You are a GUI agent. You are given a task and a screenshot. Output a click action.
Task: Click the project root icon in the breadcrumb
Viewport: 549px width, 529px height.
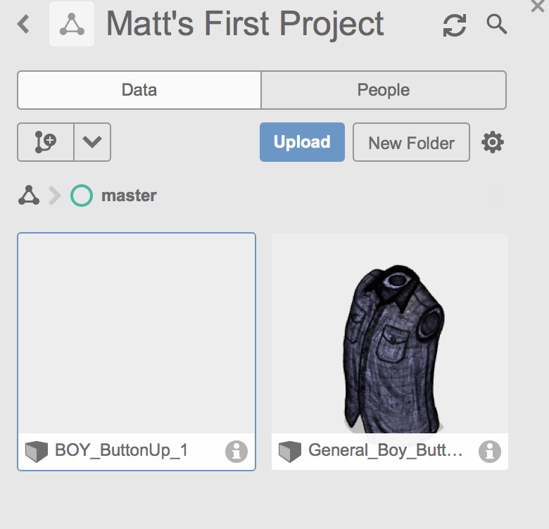(x=29, y=196)
